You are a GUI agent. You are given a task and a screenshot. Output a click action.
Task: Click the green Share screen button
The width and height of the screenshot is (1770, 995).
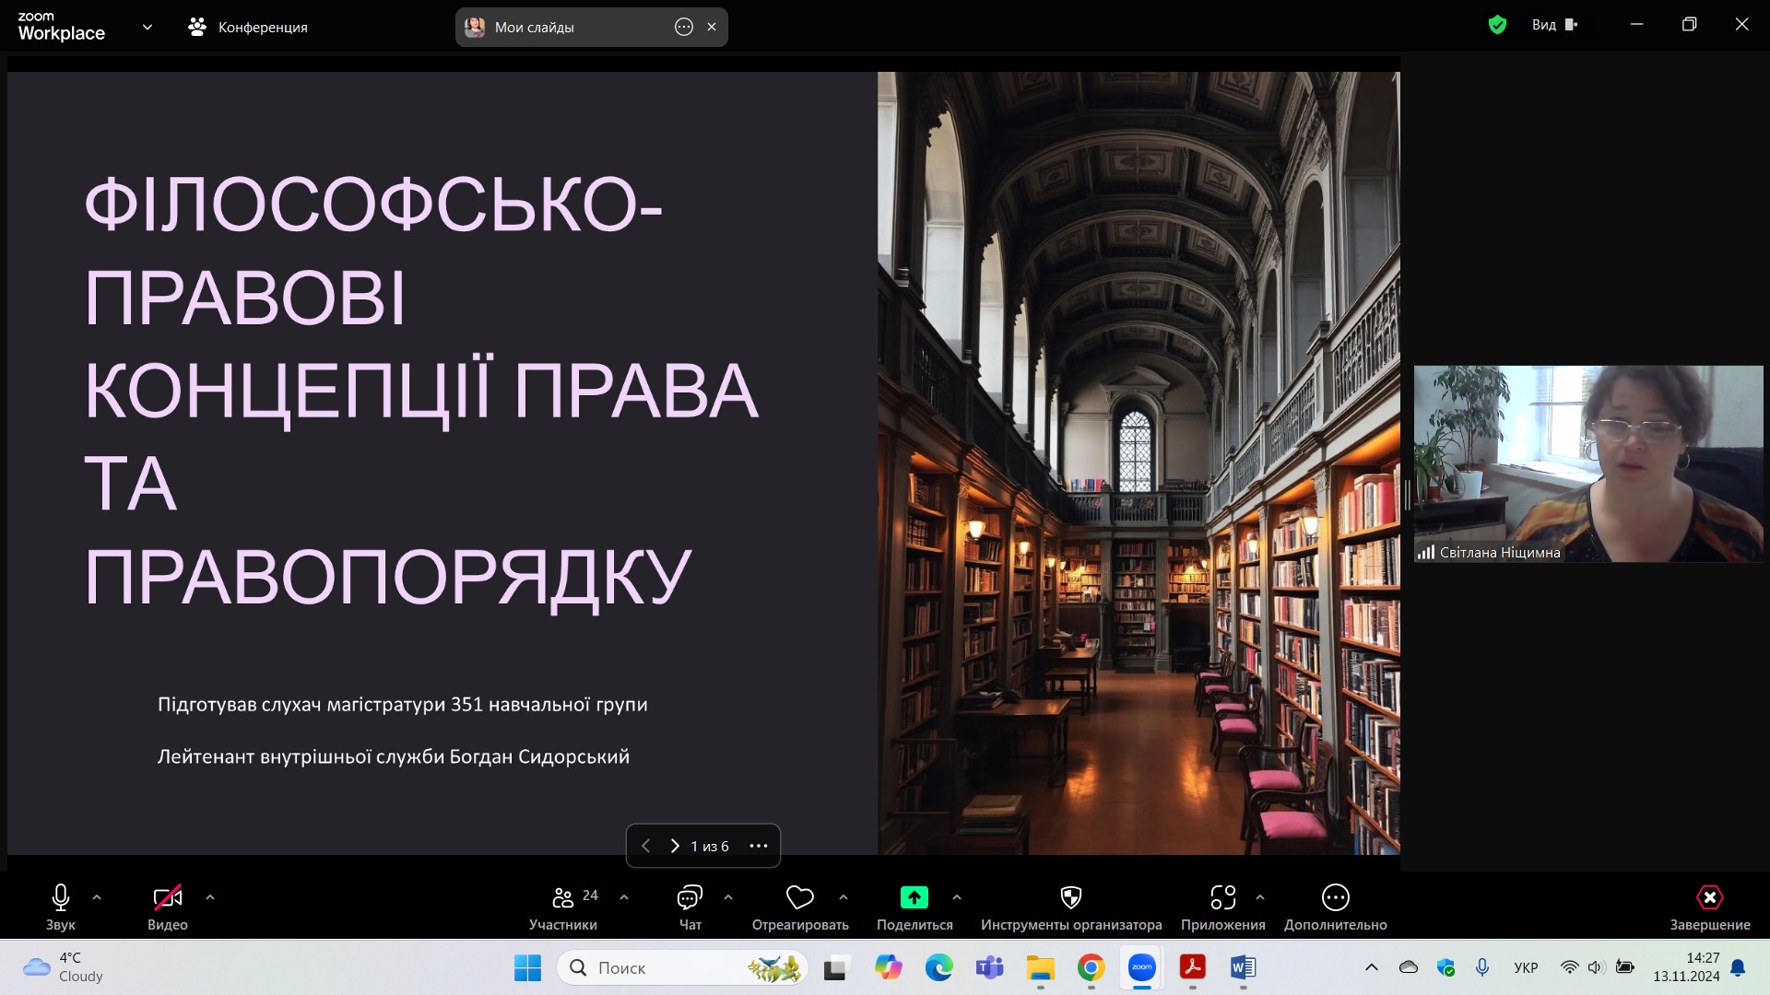914,897
